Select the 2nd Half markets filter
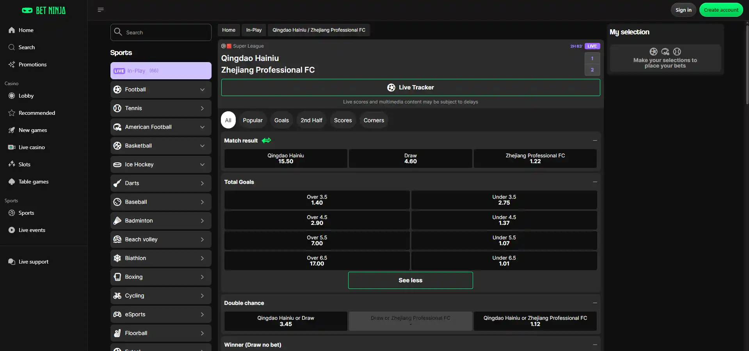The width and height of the screenshot is (749, 351). tap(311, 120)
